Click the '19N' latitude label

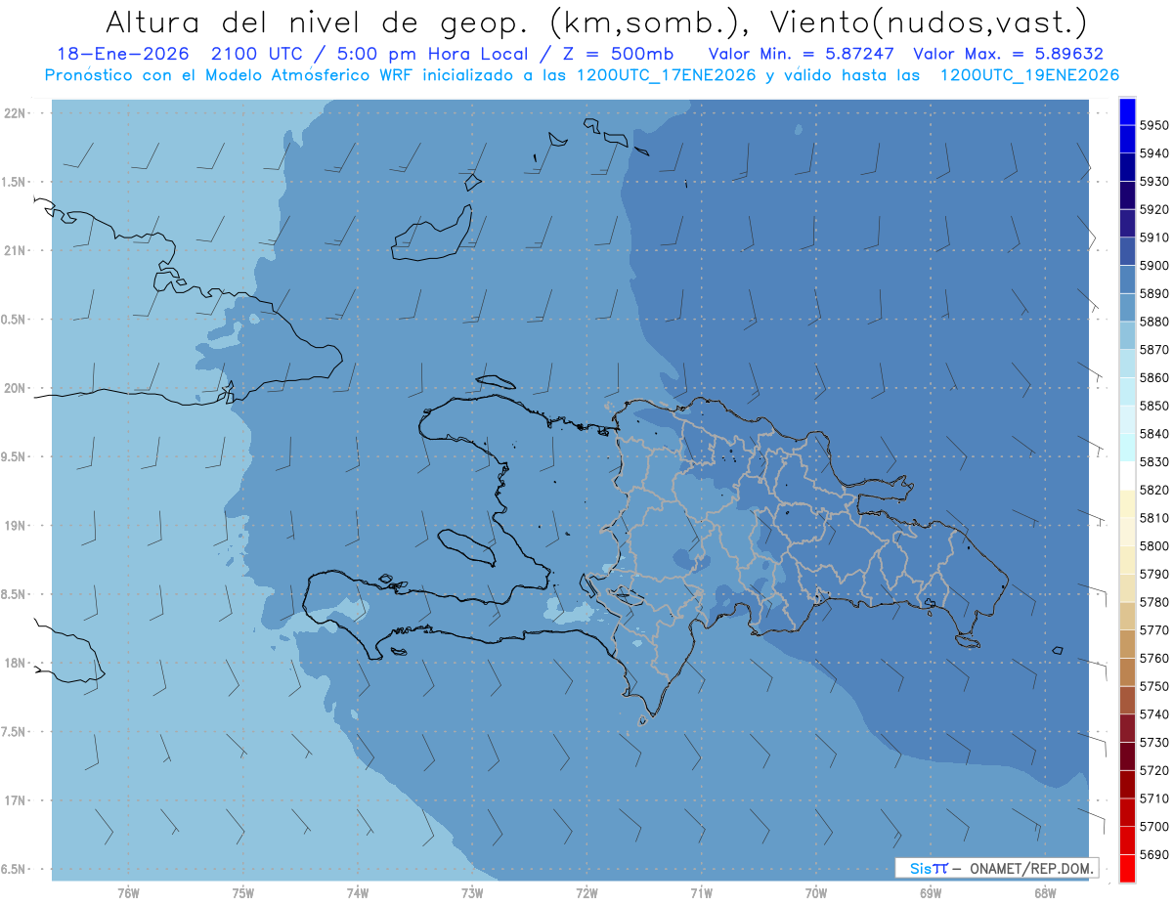tap(15, 526)
